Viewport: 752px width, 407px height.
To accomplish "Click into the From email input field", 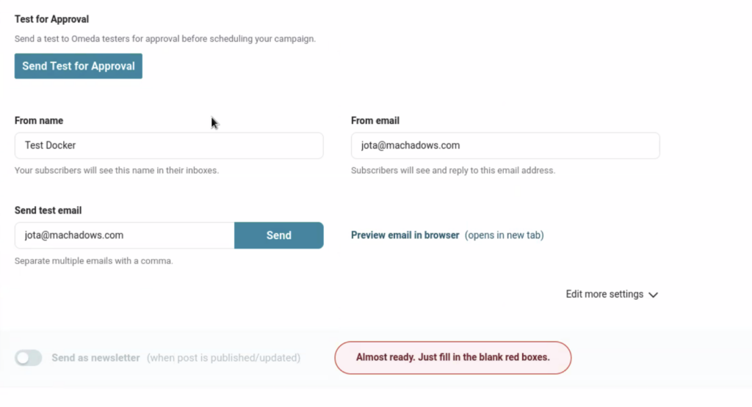I will pyautogui.click(x=505, y=145).
